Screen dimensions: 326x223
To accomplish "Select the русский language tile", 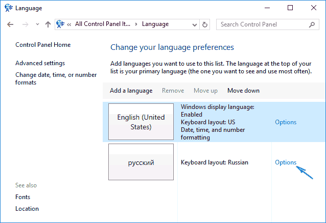I will [x=141, y=162].
